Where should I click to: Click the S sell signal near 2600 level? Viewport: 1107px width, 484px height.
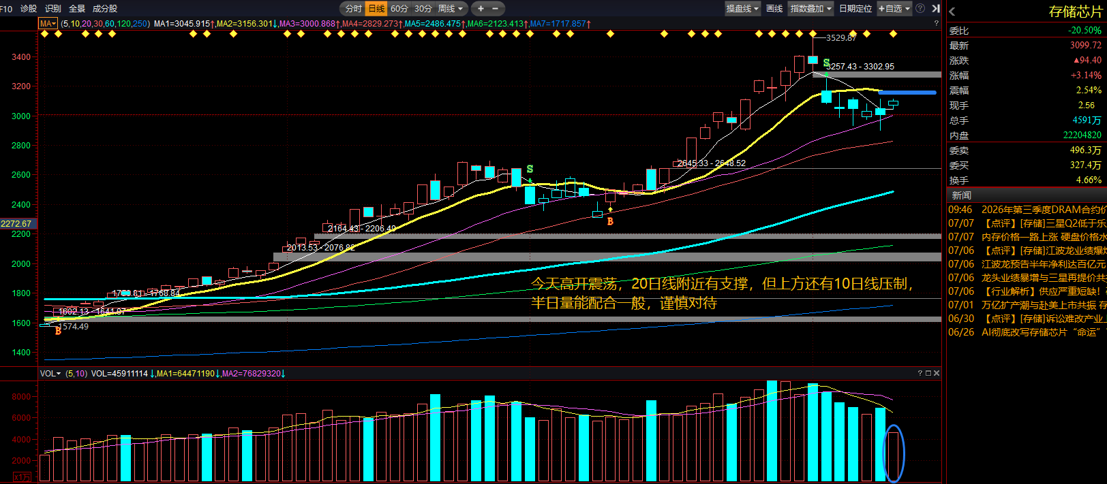click(530, 169)
